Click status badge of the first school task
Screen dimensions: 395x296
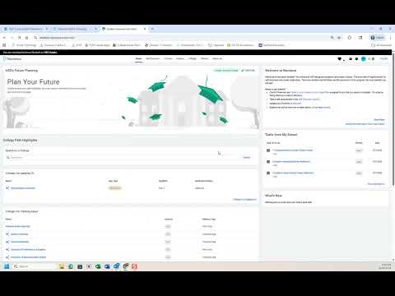coord(359,150)
